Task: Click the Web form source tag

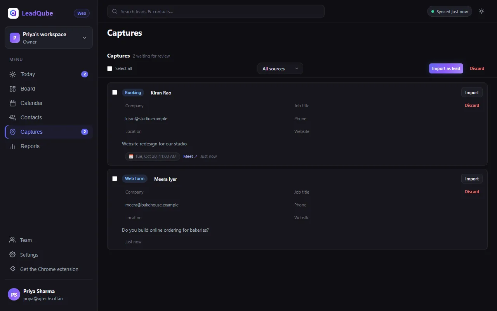Action: [x=135, y=178]
